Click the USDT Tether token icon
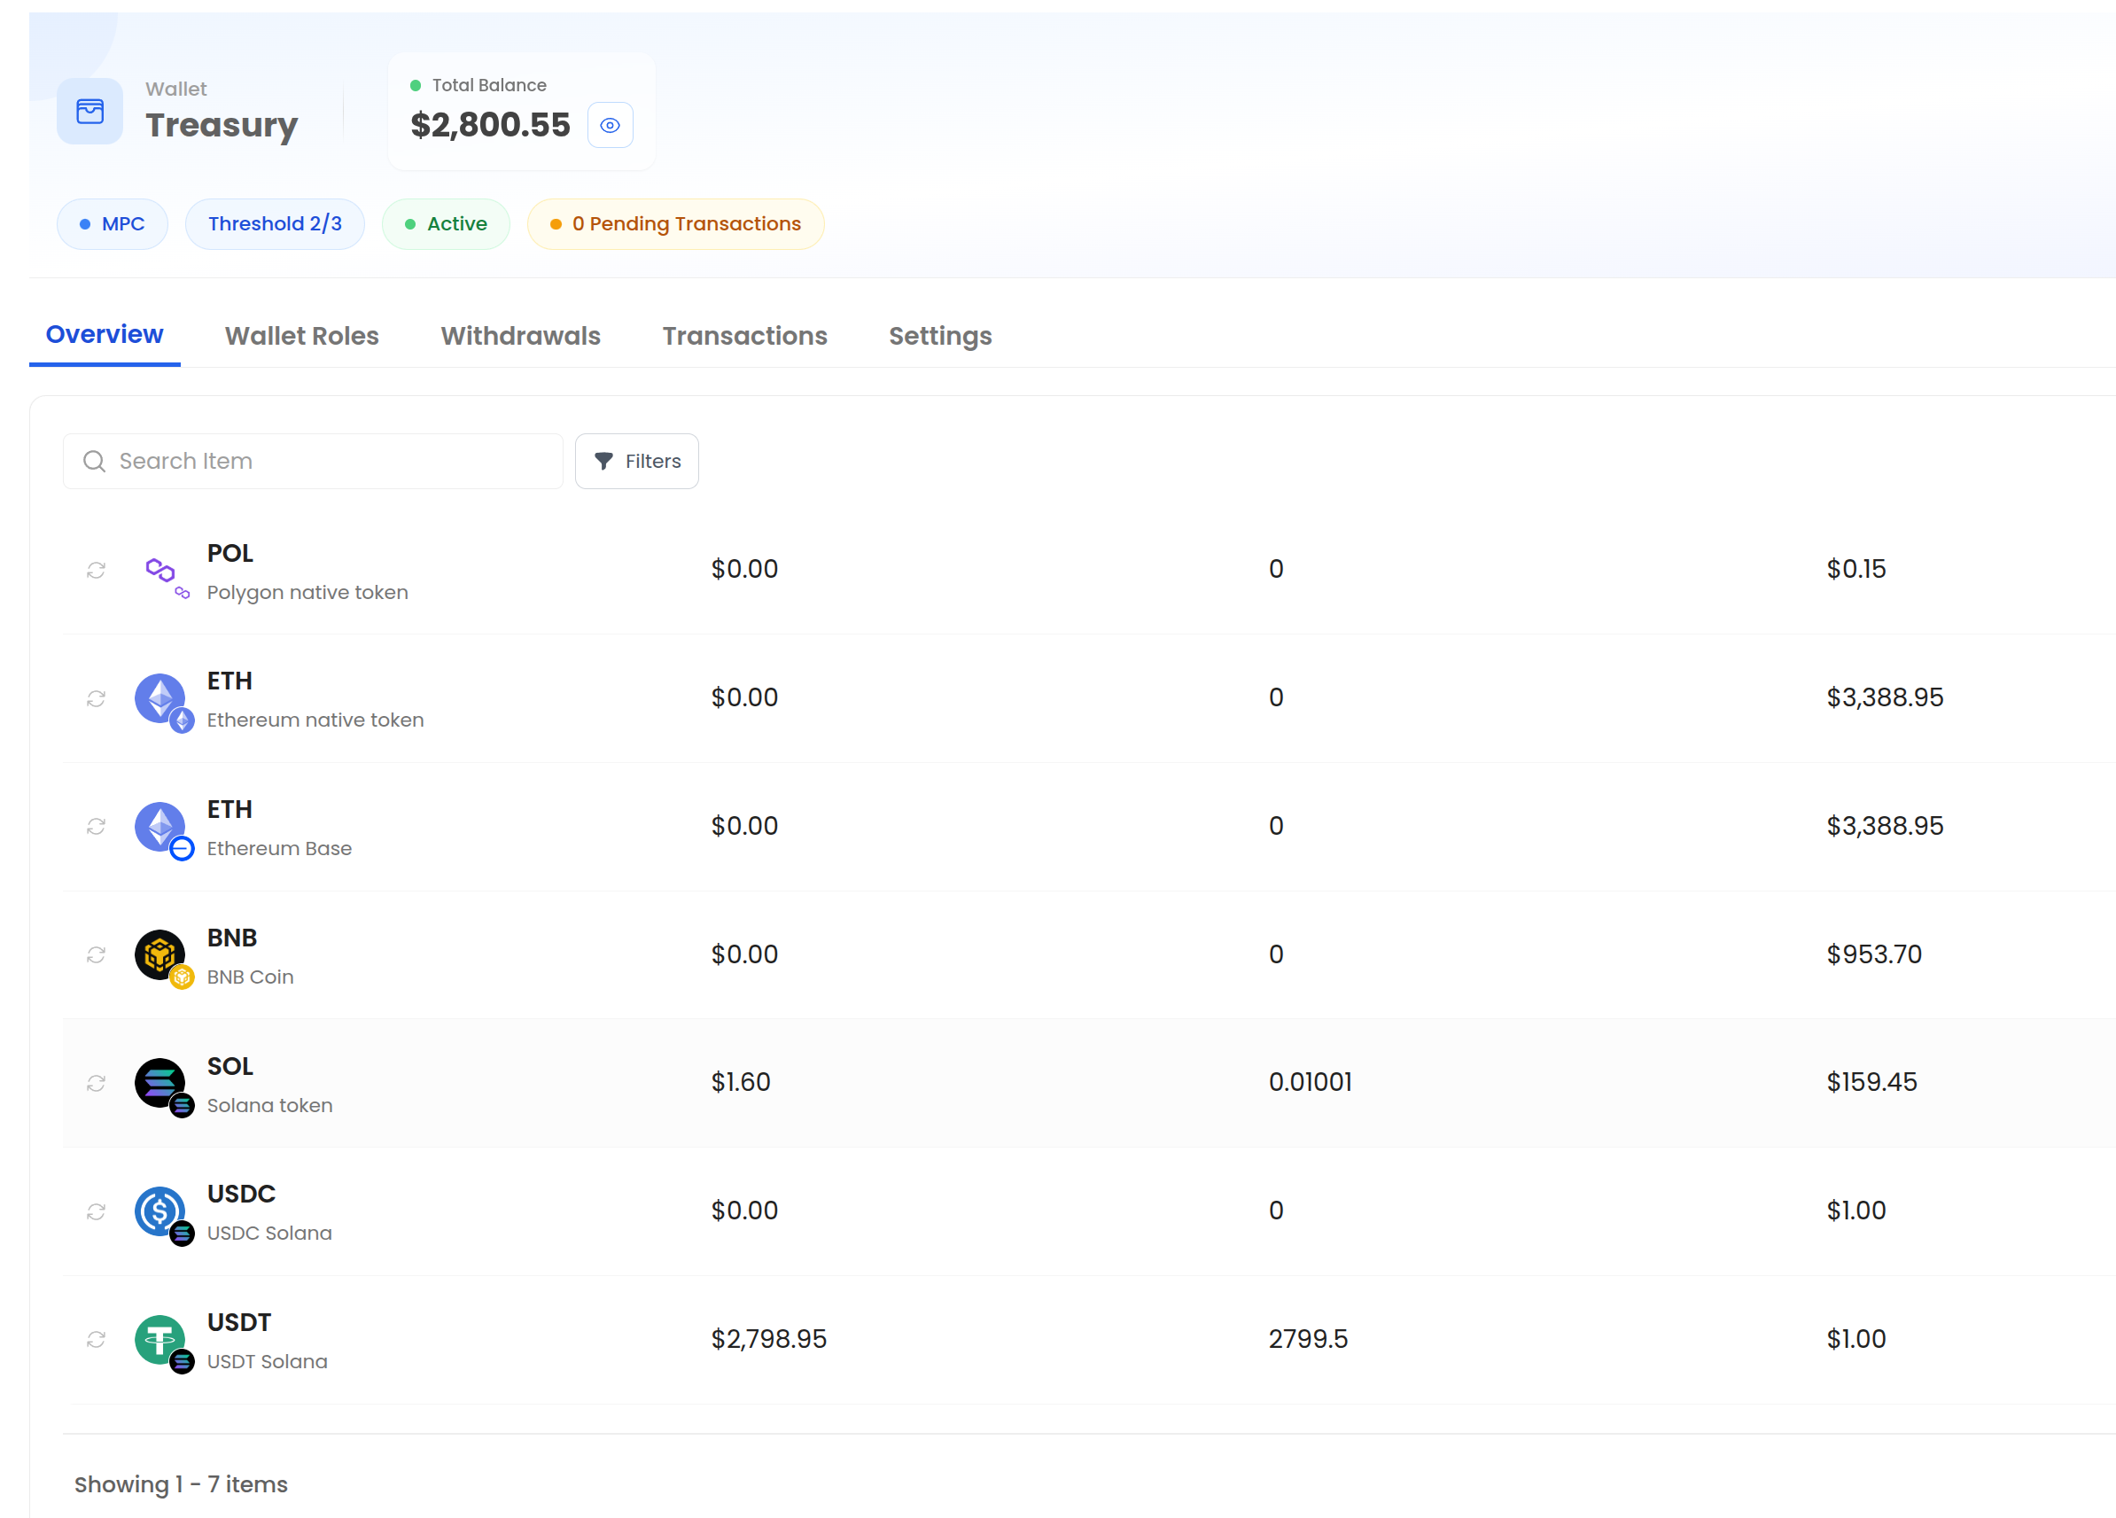The width and height of the screenshot is (2116, 1518). coord(162,1340)
